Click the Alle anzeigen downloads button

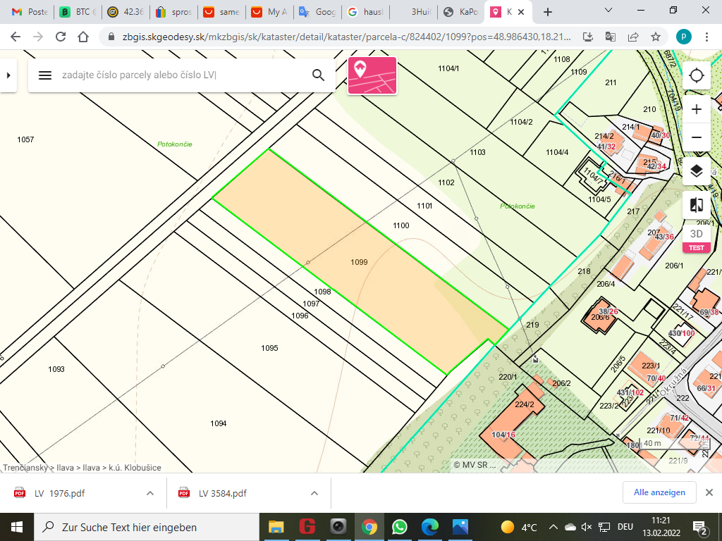tap(659, 492)
